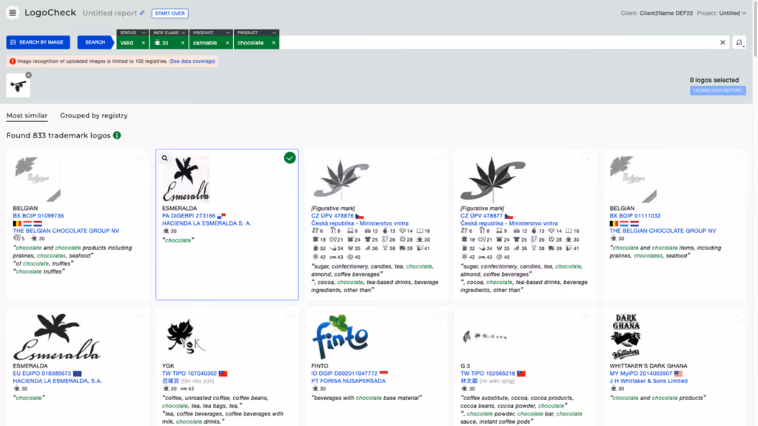Select the ESMERALDA EU EUIPO card checkbox
Screen dimensions: 758x426
[x=140, y=317]
